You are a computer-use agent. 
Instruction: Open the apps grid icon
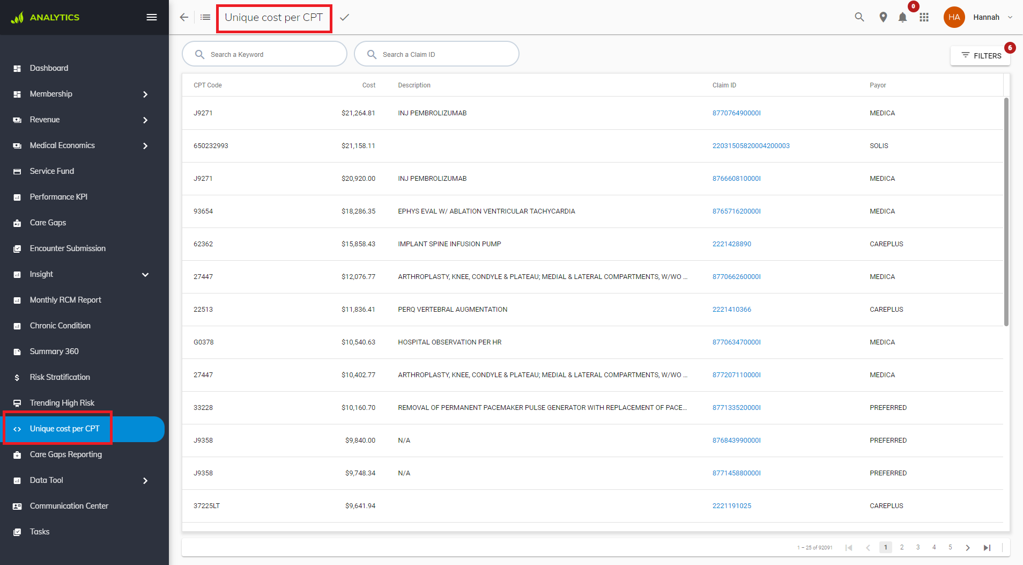click(924, 17)
